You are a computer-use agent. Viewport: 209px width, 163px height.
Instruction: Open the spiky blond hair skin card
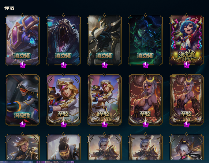point(22,147)
